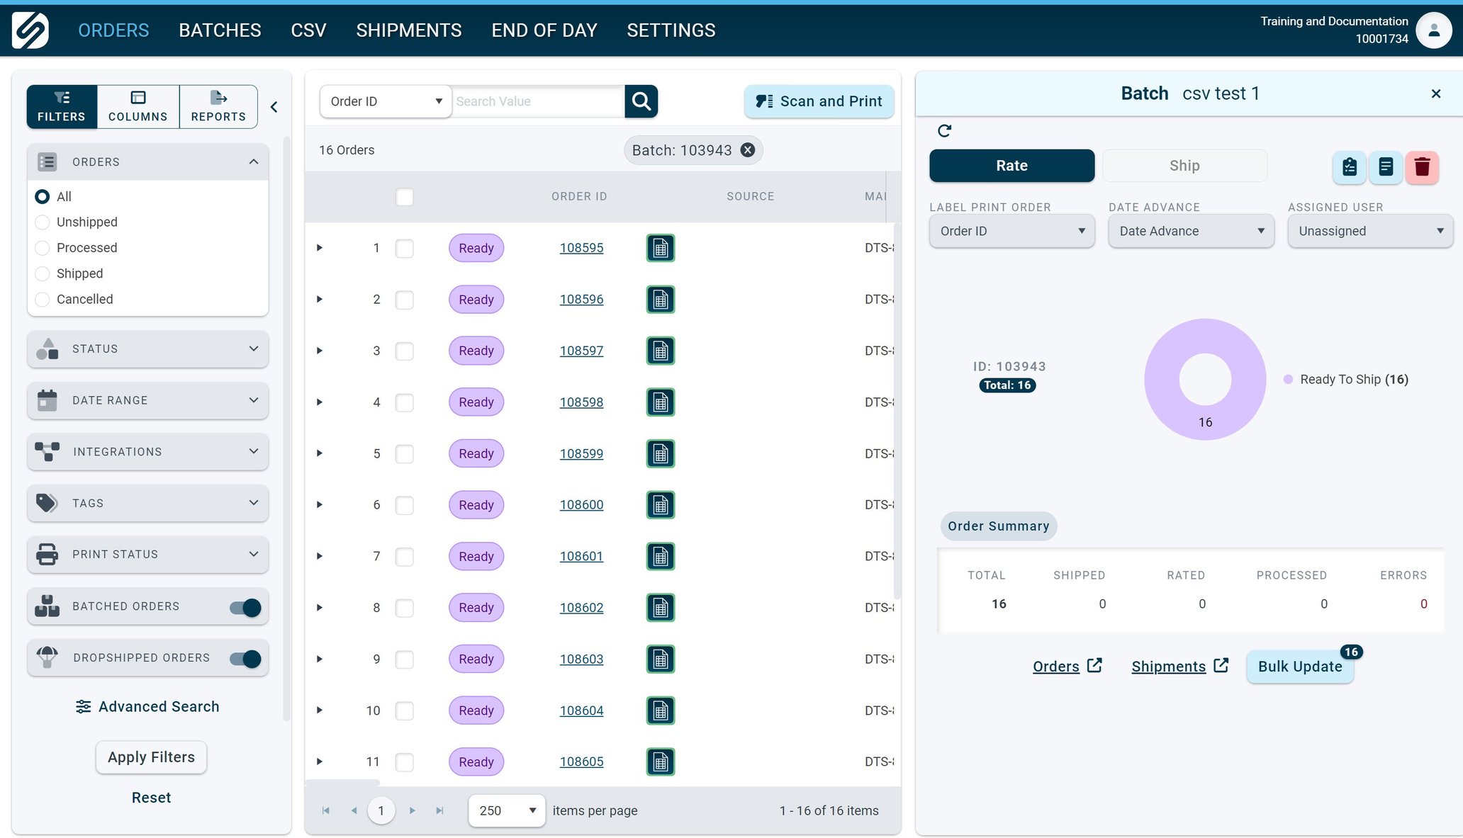Screen dimensions: 1463x838
Task: Click the green document icon beside order 108595
Action: pyautogui.click(x=660, y=248)
